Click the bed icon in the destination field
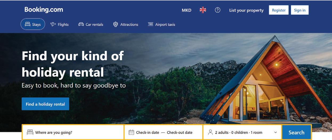332x140 pixels. pos(30,132)
